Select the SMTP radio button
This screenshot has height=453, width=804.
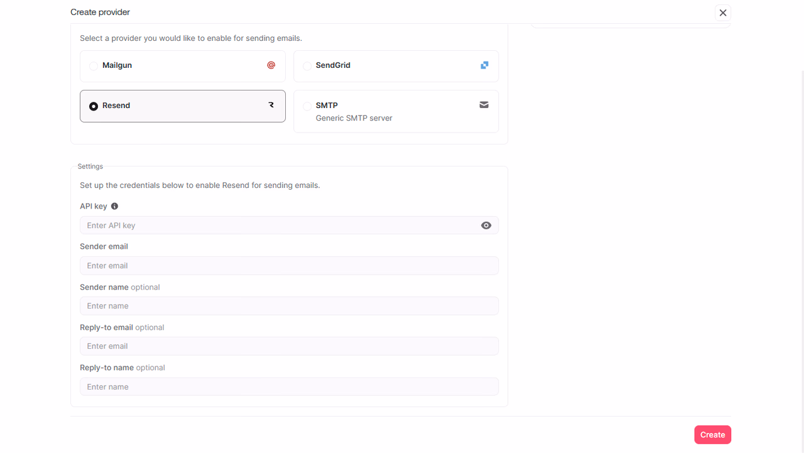coord(307,106)
